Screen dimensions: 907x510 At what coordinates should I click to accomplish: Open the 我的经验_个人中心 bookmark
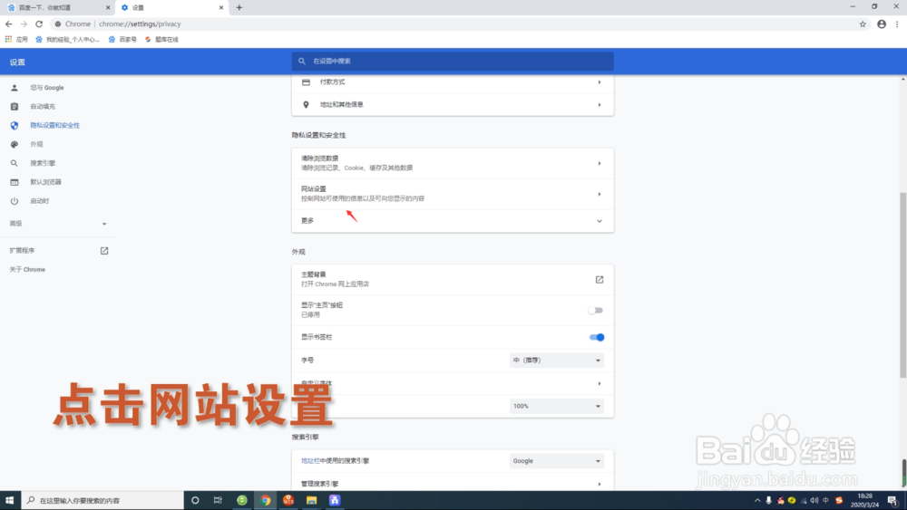click(x=67, y=39)
